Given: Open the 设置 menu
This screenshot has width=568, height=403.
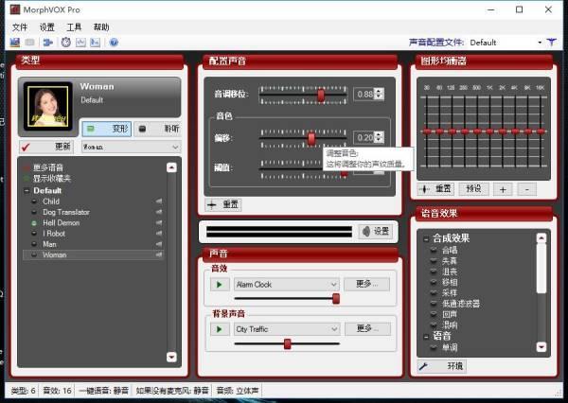Looking at the screenshot, I should click(x=47, y=27).
